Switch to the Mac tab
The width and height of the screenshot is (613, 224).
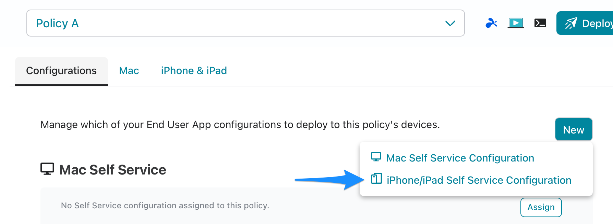coord(129,71)
